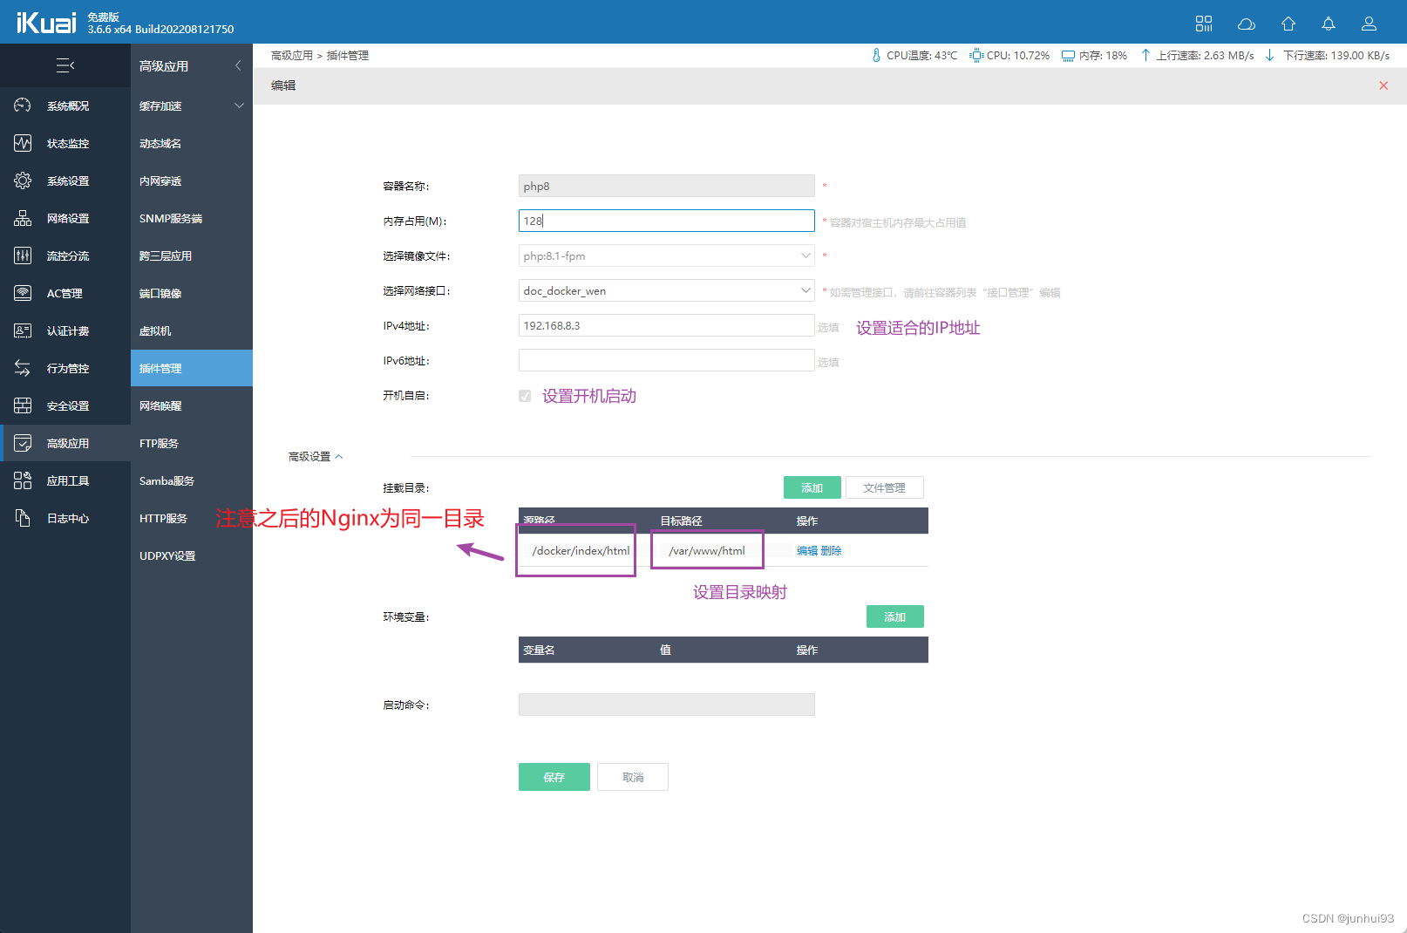
Task: Collapse the sidebar with hamburger icon
Action: click(x=65, y=65)
